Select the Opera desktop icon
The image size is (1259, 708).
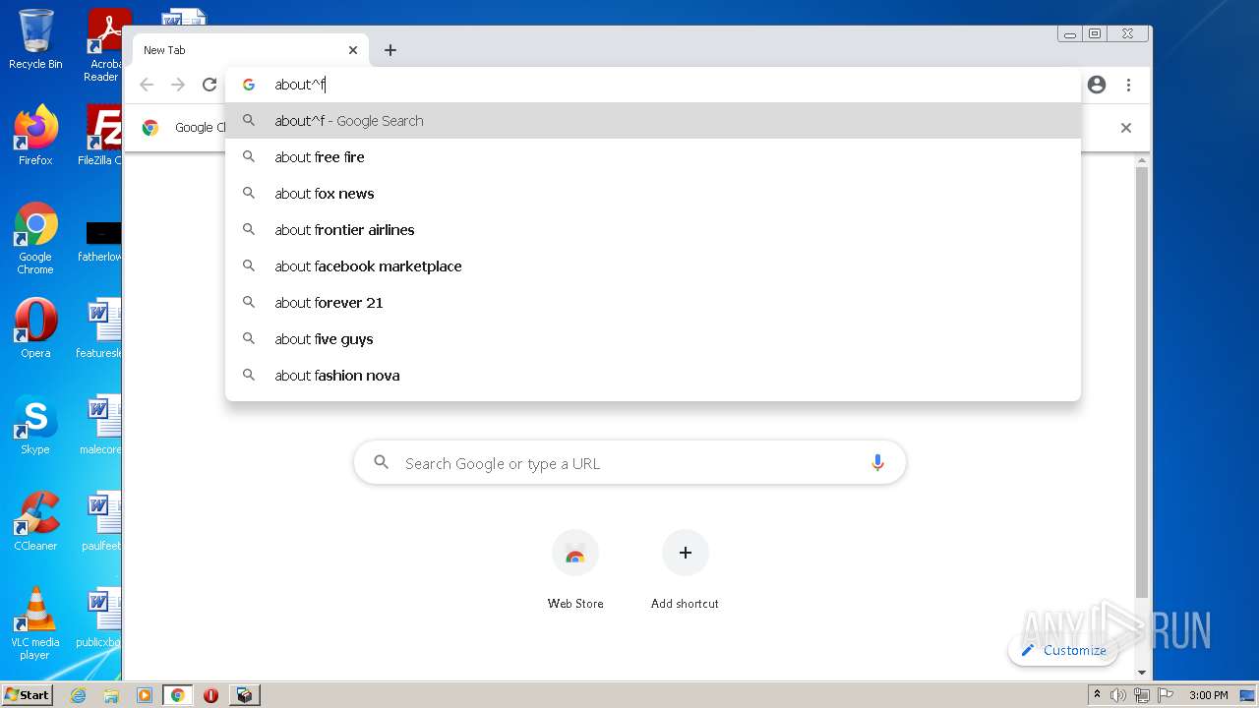pos(35,327)
